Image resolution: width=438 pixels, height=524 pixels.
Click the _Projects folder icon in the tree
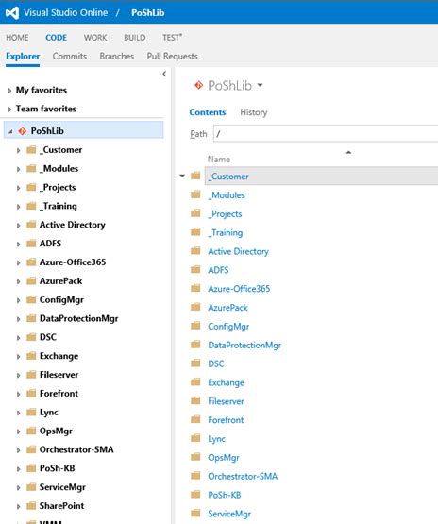31,187
